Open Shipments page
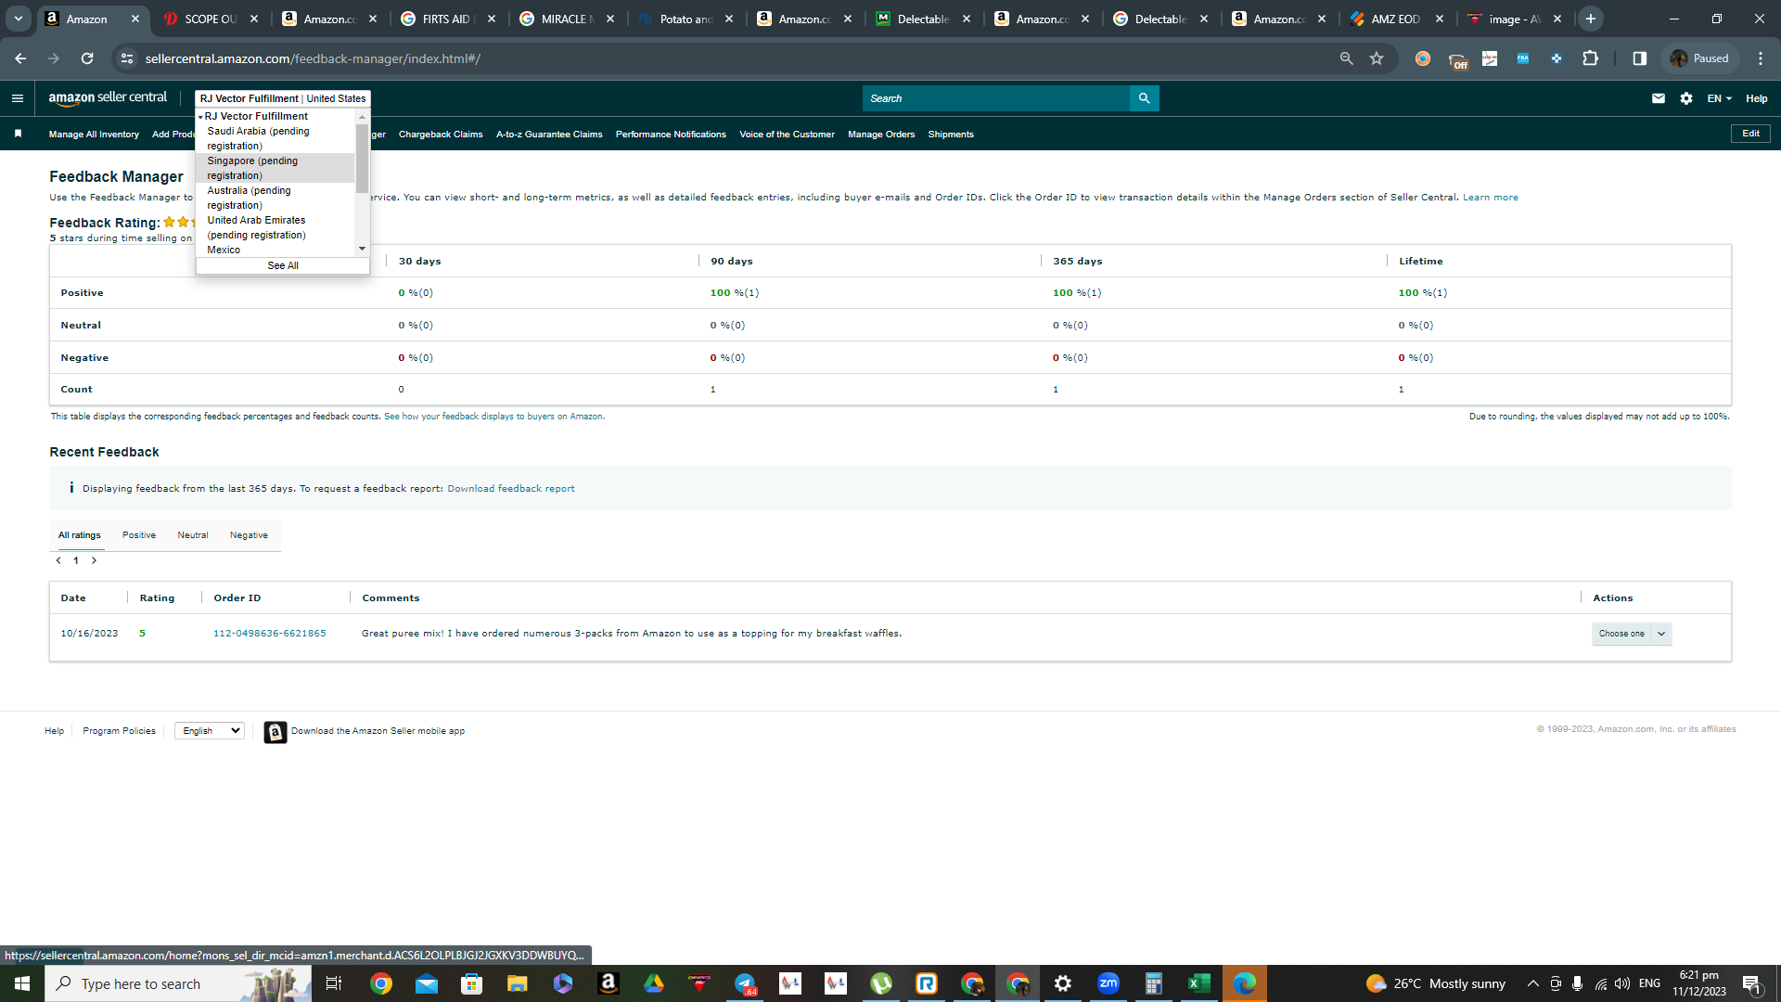 (x=951, y=135)
